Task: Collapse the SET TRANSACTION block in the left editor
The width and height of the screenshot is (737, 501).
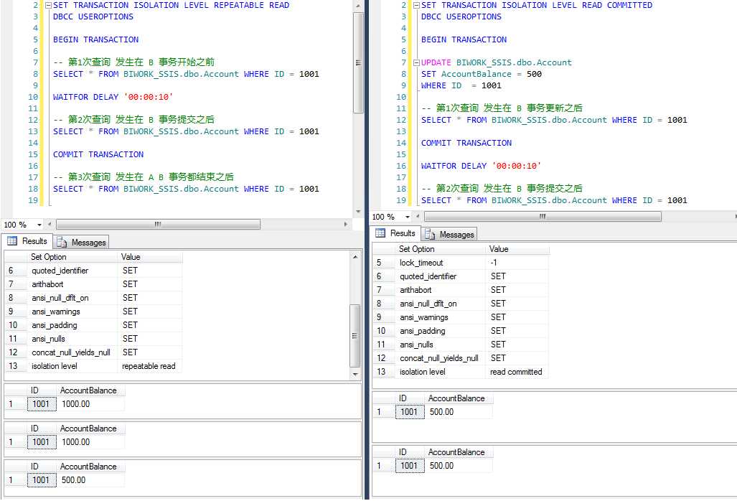Action: click(48, 5)
